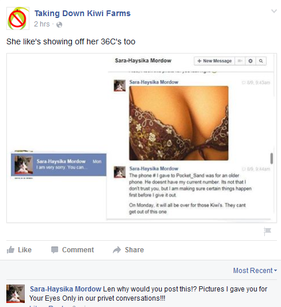Open the post options chevron menu
The height and width of the screenshot is (307, 281).
pyautogui.click(x=274, y=11)
